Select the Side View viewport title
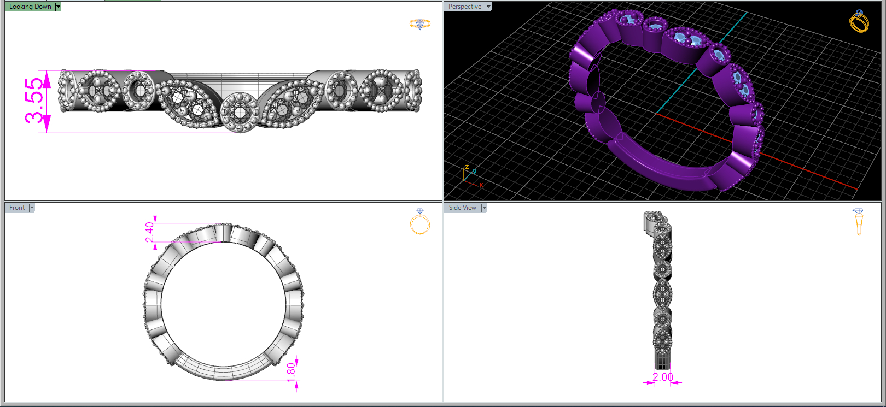The height and width of the screenshot is (407, 886). (463, 208)
